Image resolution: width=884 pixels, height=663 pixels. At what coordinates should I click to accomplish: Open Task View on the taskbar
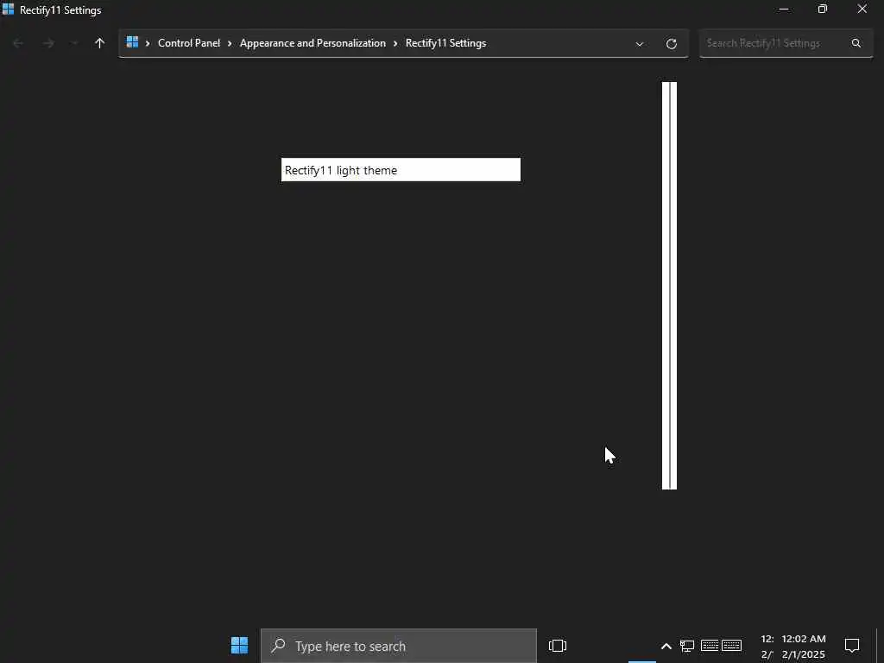tap(558, 646)
